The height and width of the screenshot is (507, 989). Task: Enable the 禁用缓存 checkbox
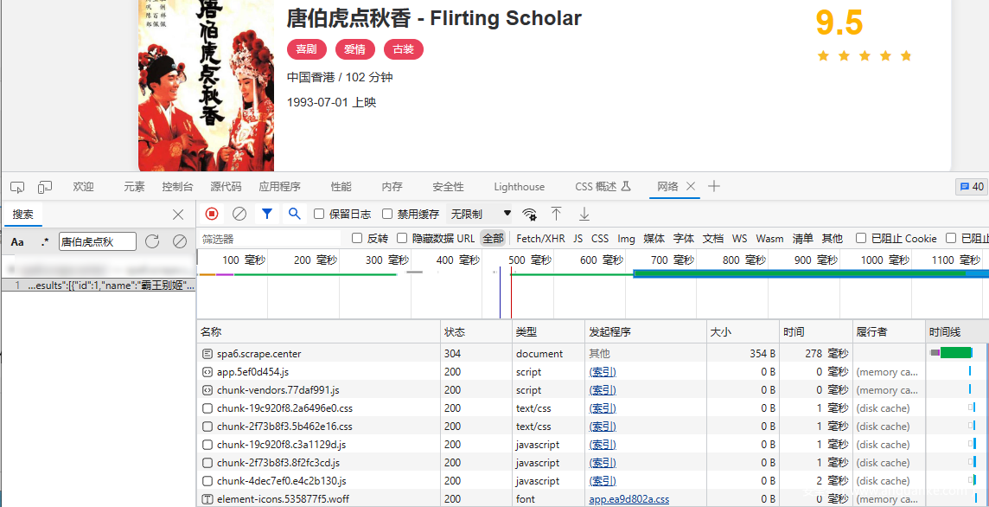pos(387,214)
